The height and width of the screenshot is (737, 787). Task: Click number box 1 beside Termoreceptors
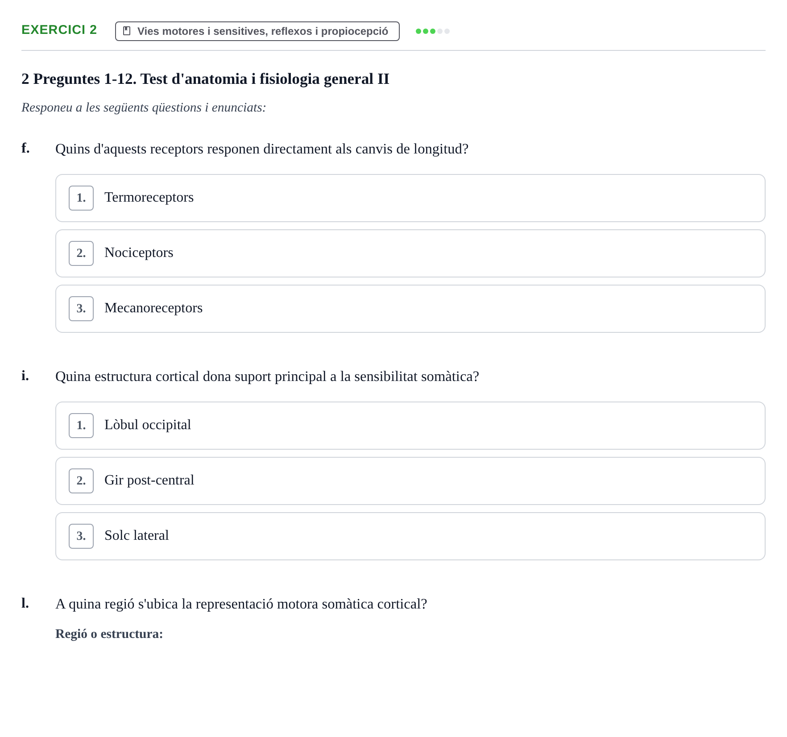(x=81, y=198)
